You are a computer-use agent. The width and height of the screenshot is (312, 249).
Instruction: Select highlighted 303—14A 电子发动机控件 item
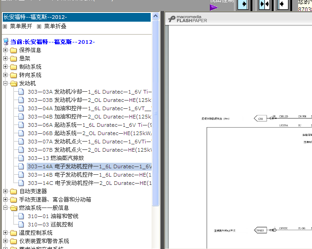pos(89,166)
